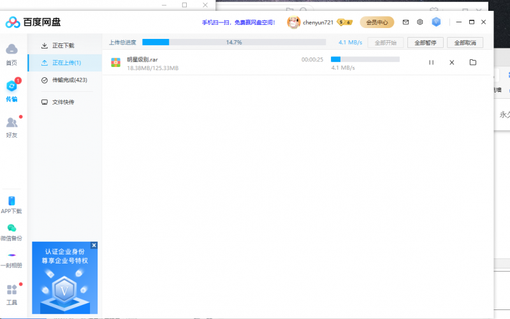Viewport: 510px width, 319px height.
Task: Open the settings gear icon in header
Action: [420, 22]
